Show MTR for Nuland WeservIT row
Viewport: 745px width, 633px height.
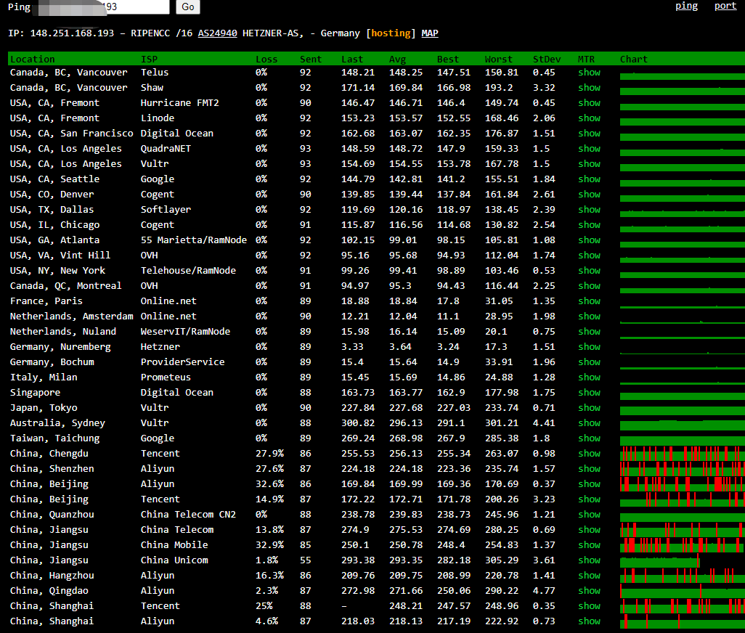point(589,332)
